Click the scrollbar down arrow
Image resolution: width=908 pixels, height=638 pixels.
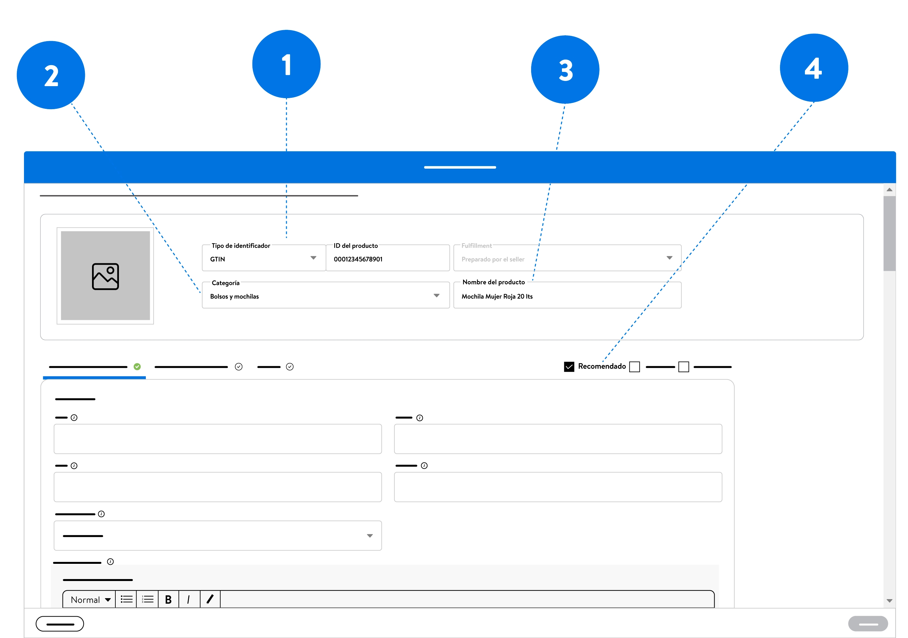click(890, 601)
